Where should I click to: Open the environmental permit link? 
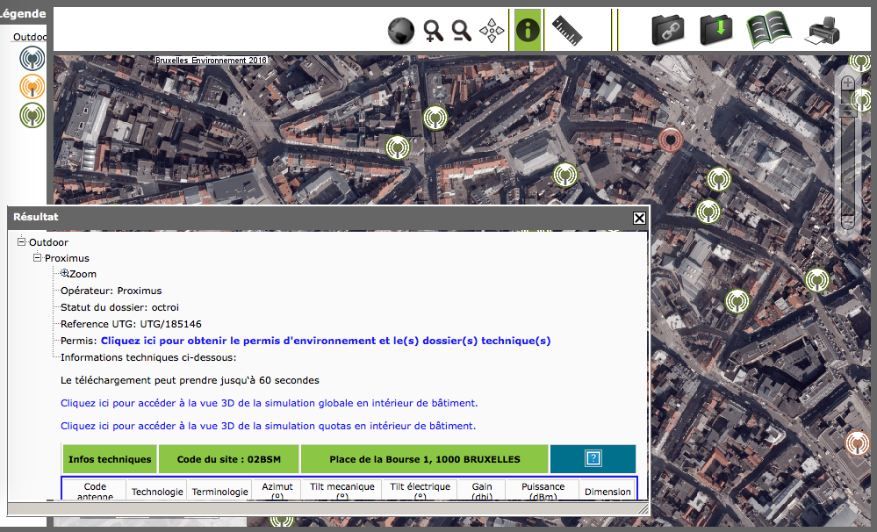(x=326, y=341)
